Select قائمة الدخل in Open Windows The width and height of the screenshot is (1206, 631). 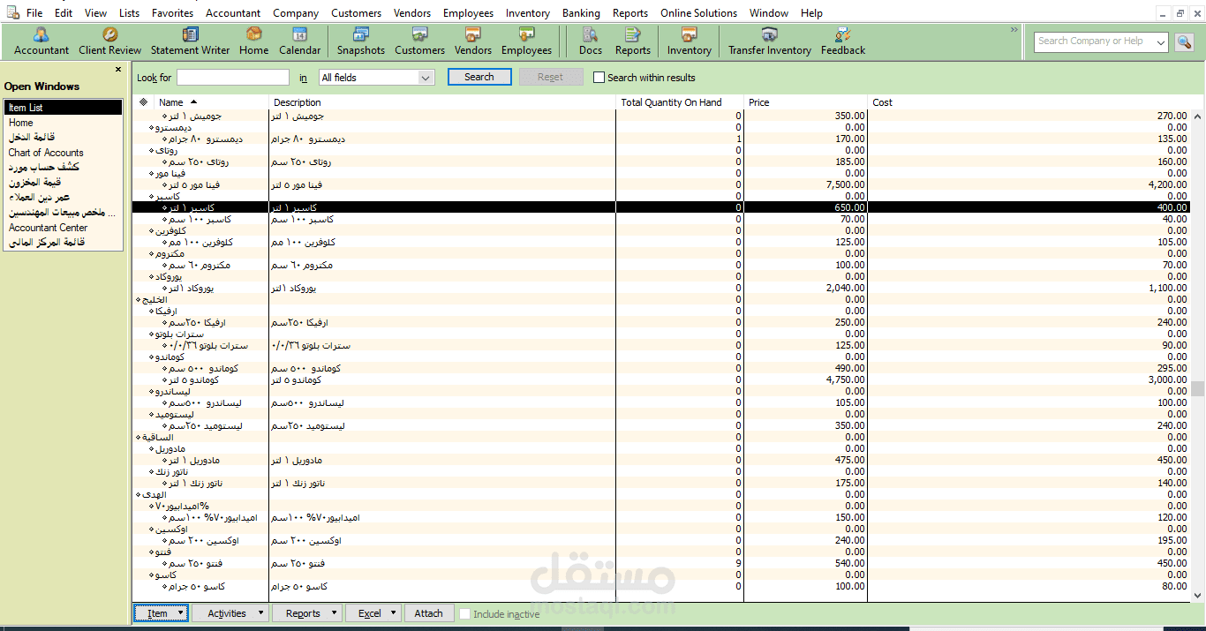click(x=63, y=138)
